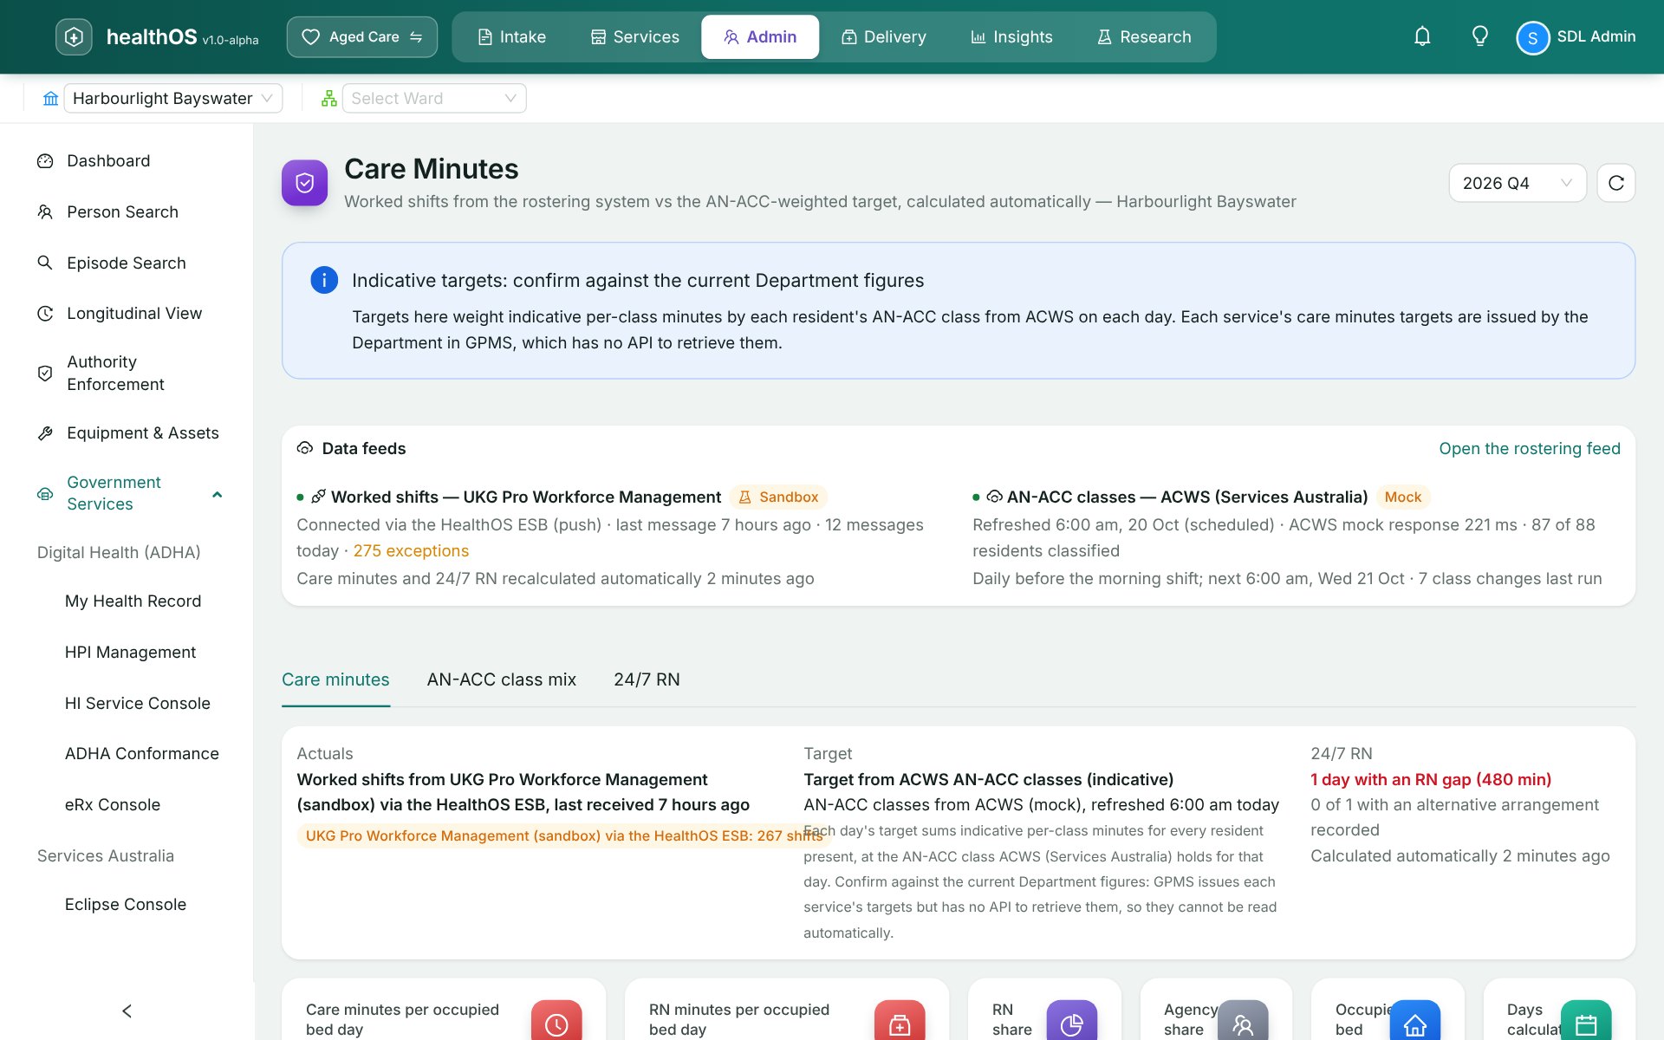The height and width of the screenshot is (1040, 1664).
Task: Go to the Delivery menu
Action: click(884, 36)
